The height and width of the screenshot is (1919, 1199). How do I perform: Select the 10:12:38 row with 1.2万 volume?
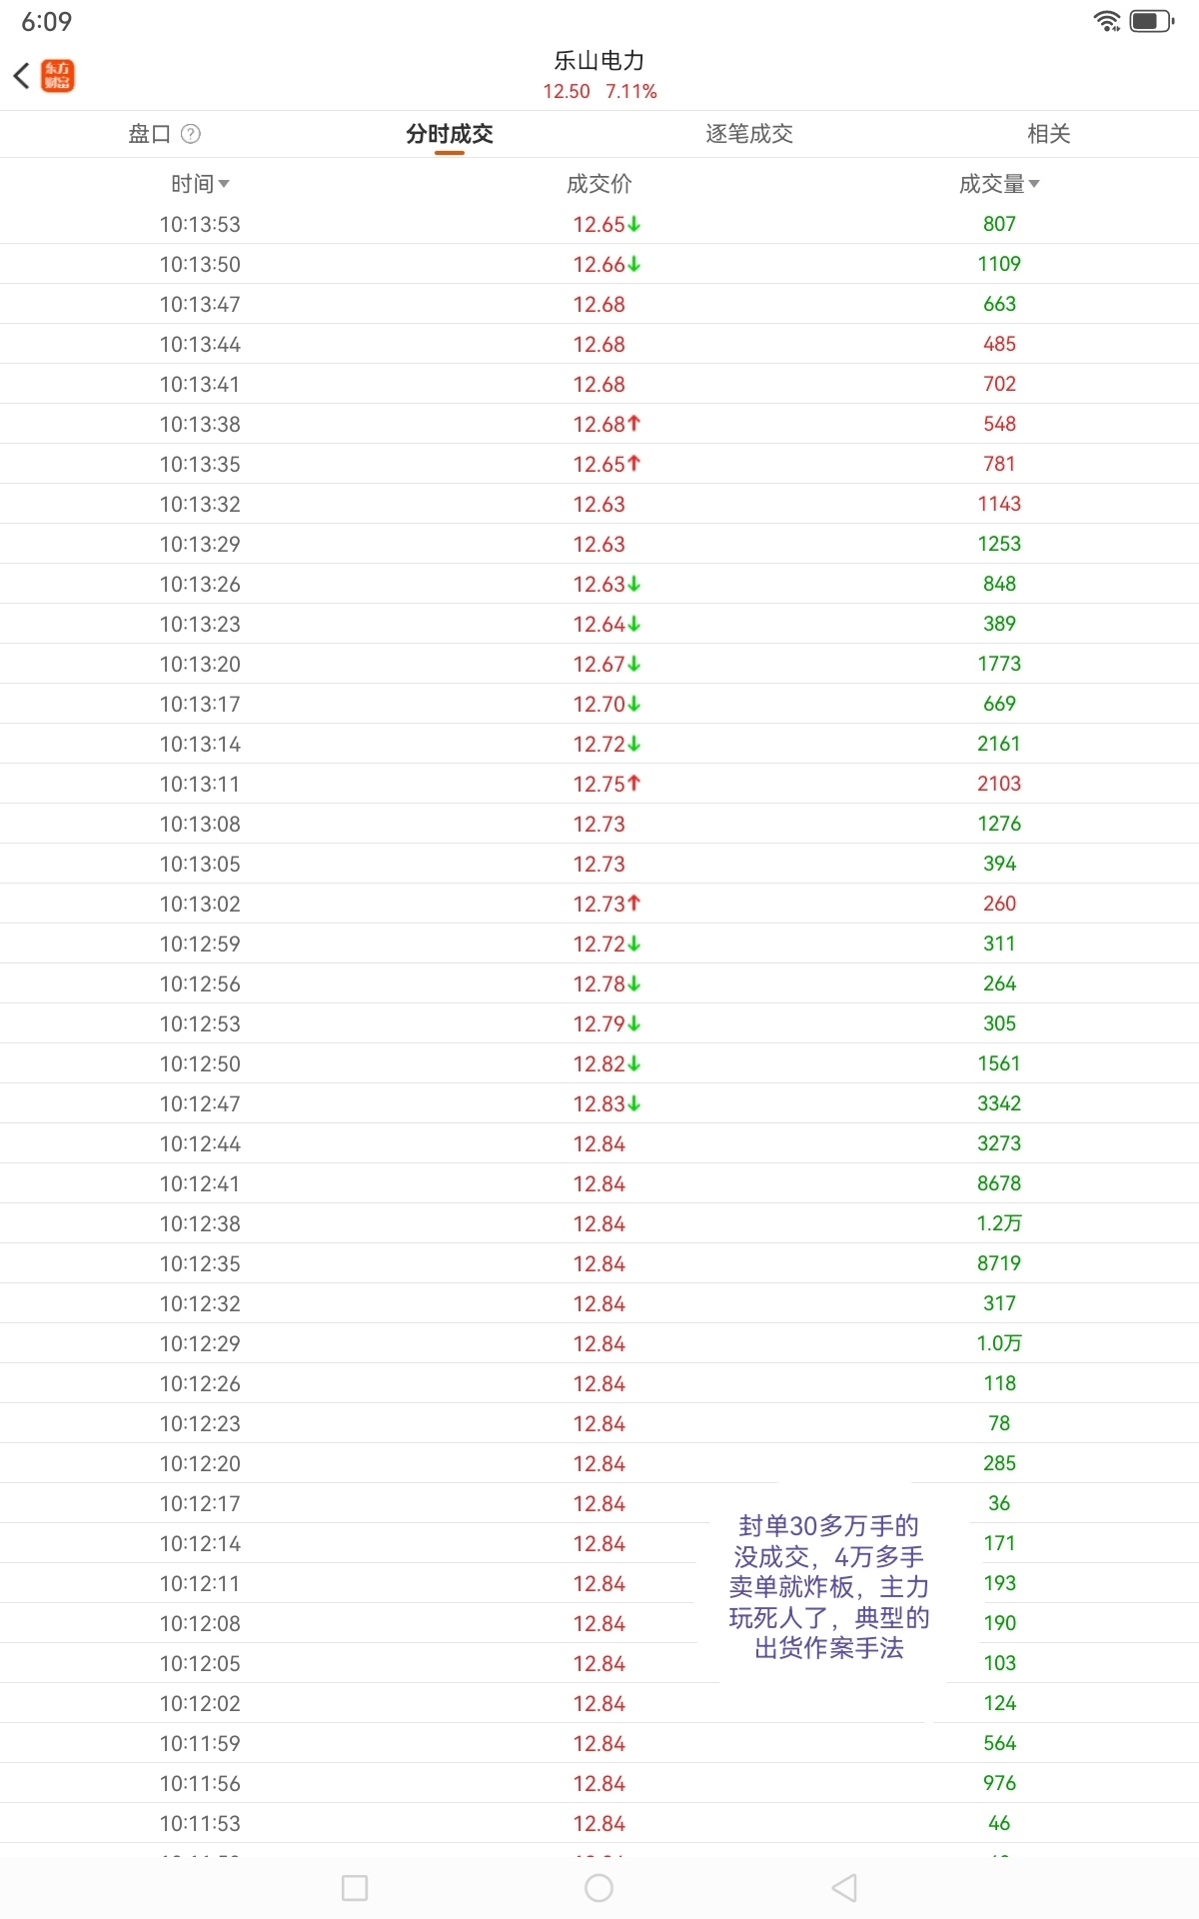coord(599,1223)
